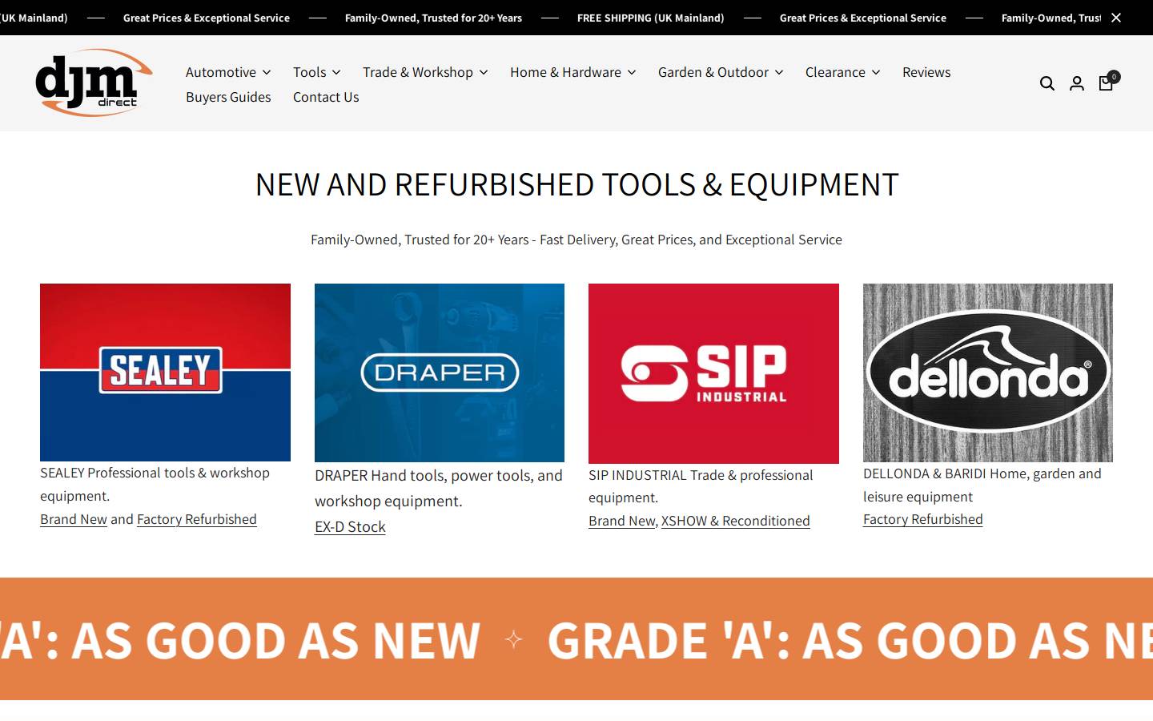1153x721 pixels.
Task: Expand the Trade & Workshop menu
Action: click(425, 72)
